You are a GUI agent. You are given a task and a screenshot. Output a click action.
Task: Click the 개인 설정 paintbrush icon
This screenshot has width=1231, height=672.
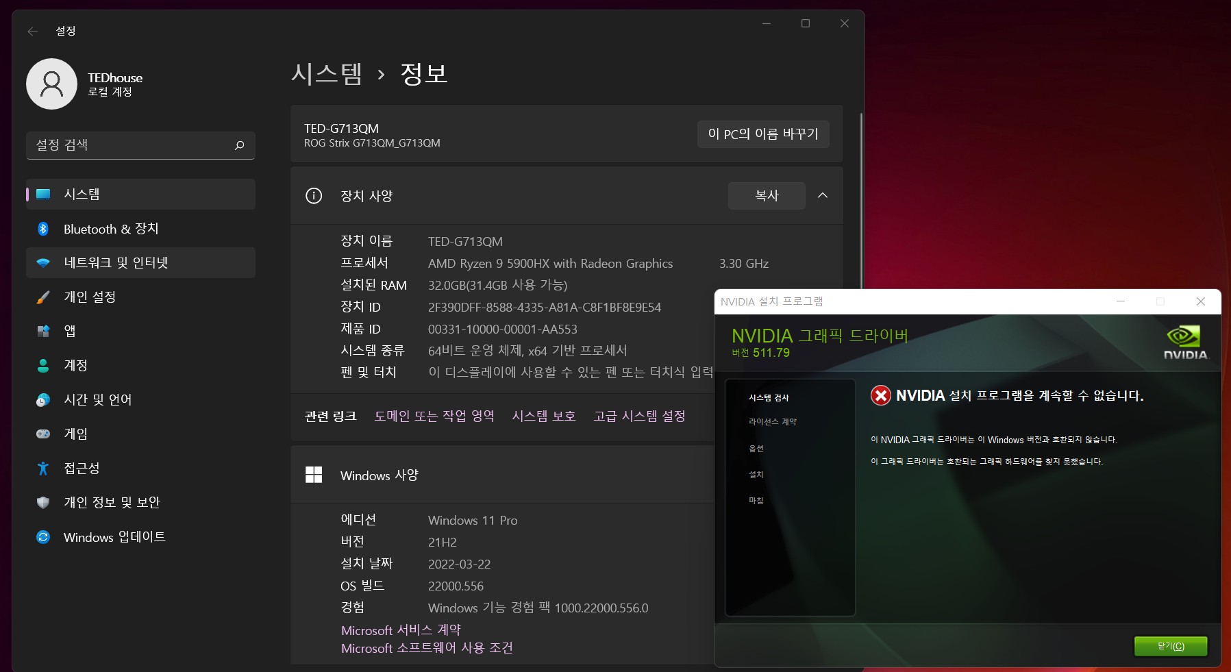[x=43, y=297]
